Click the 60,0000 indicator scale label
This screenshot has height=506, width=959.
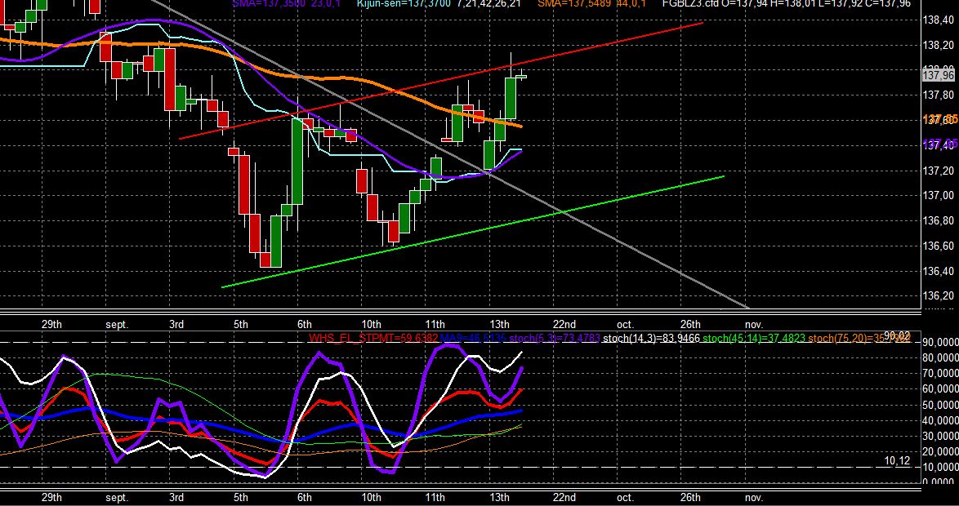click(x=940, y=389)
